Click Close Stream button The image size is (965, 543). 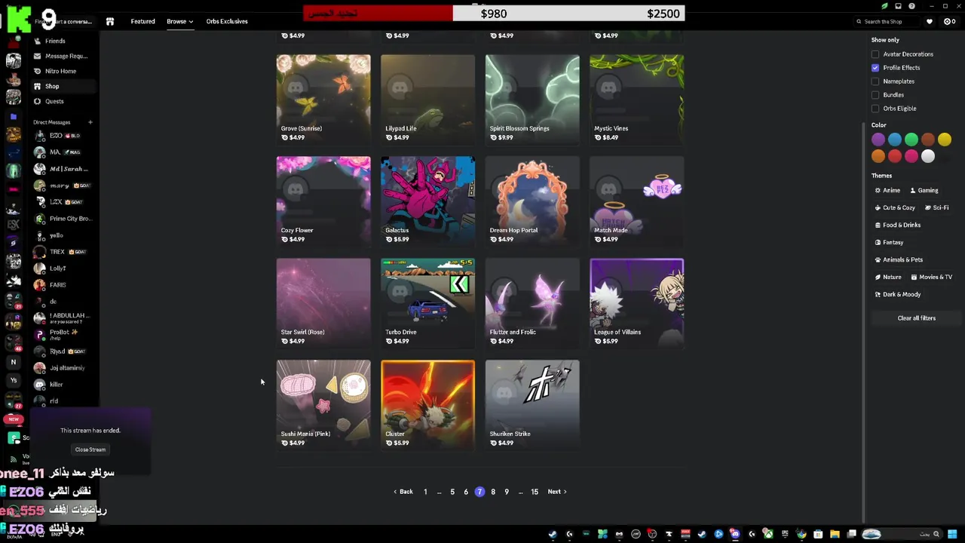coord(90,449)
